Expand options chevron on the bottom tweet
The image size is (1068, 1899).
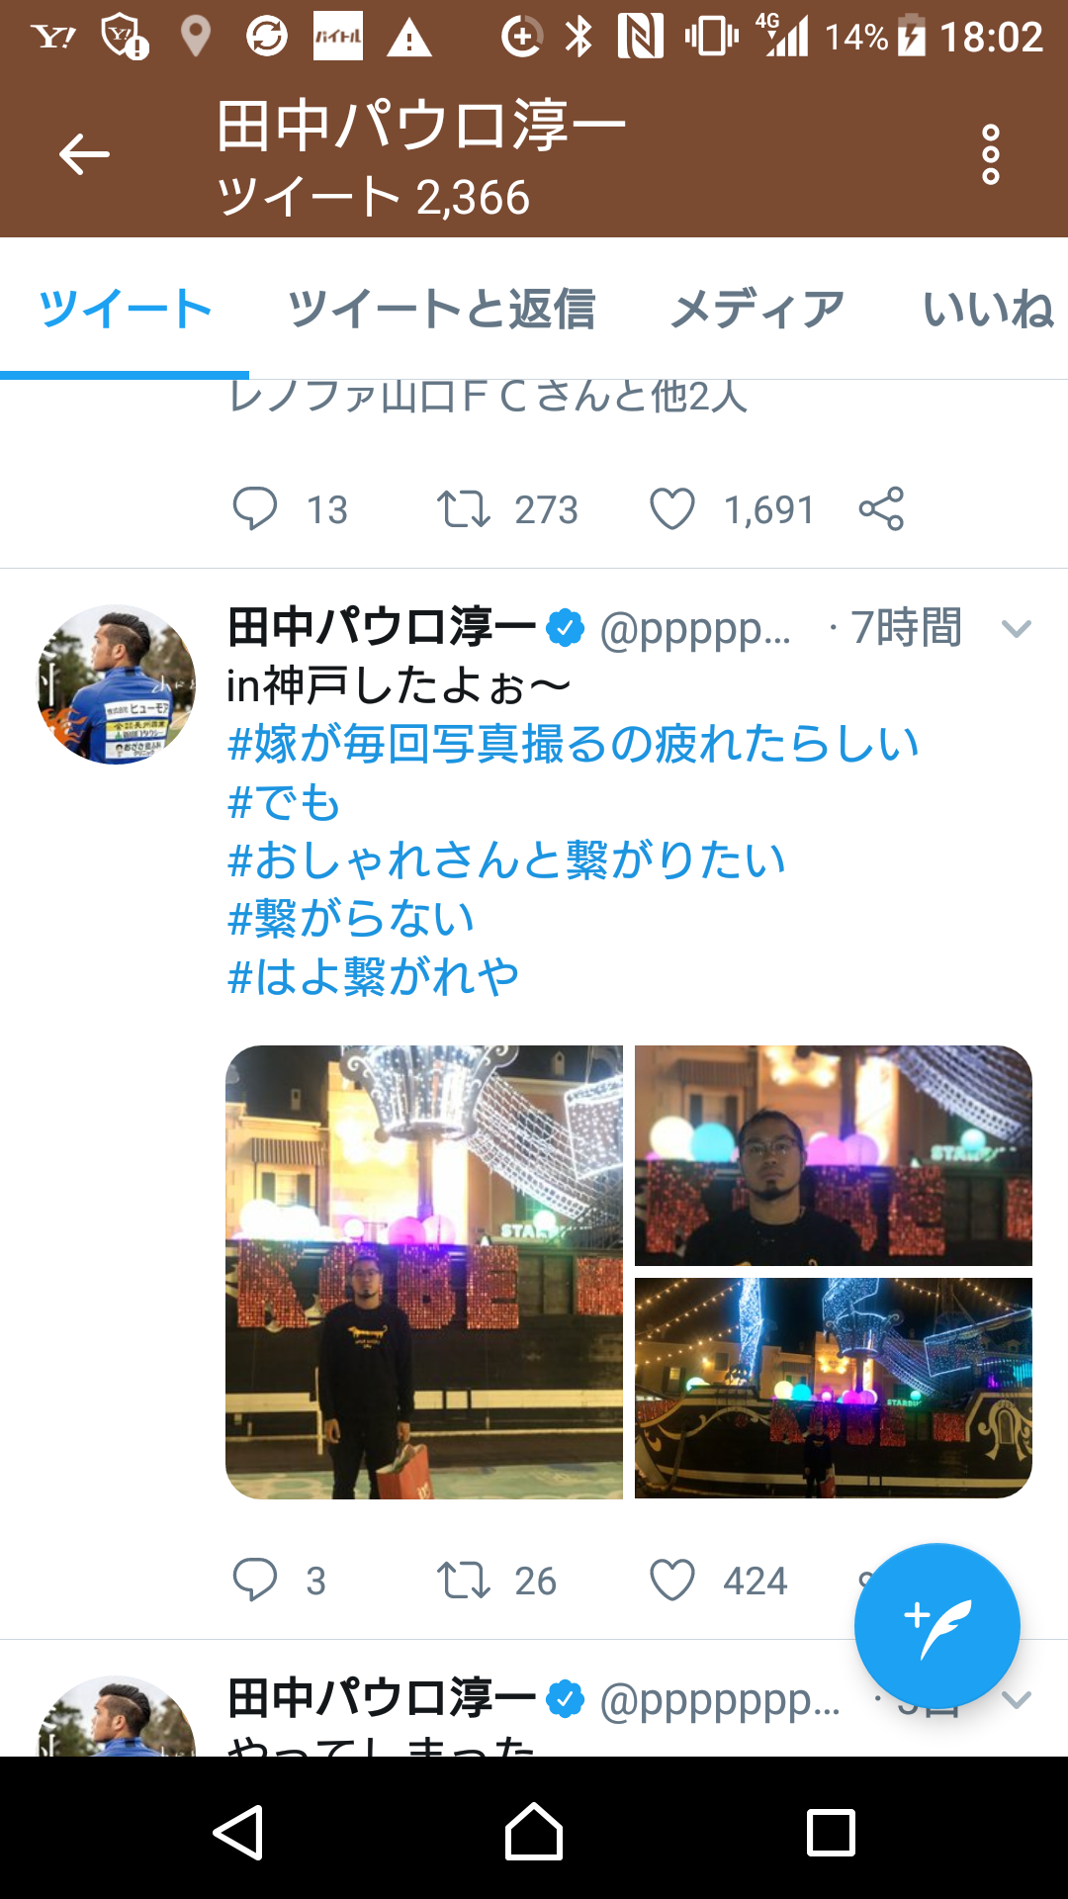[x=1017, y=1700]
